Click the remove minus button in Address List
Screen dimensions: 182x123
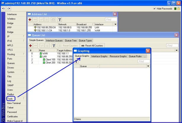coord(35,20)
